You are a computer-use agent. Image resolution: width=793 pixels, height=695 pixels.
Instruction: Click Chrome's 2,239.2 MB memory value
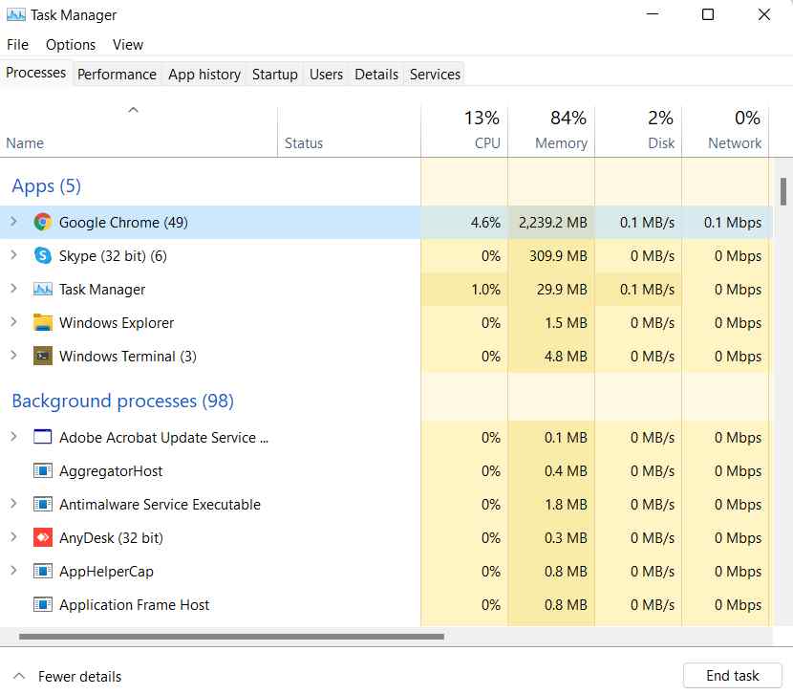(x=553, y=222)
